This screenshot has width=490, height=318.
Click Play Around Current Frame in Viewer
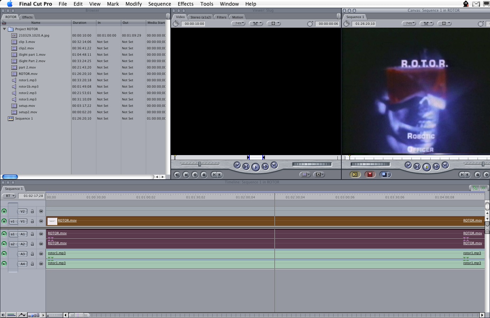click(265, 166)
